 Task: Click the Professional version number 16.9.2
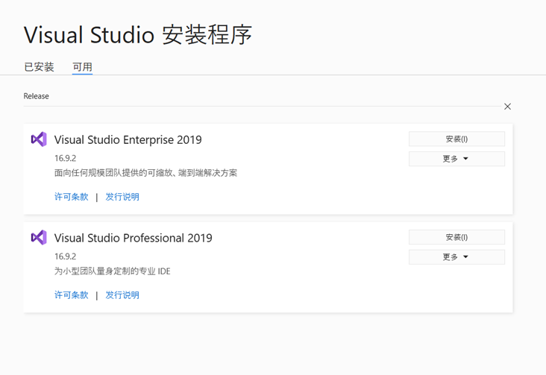point(65,256)
